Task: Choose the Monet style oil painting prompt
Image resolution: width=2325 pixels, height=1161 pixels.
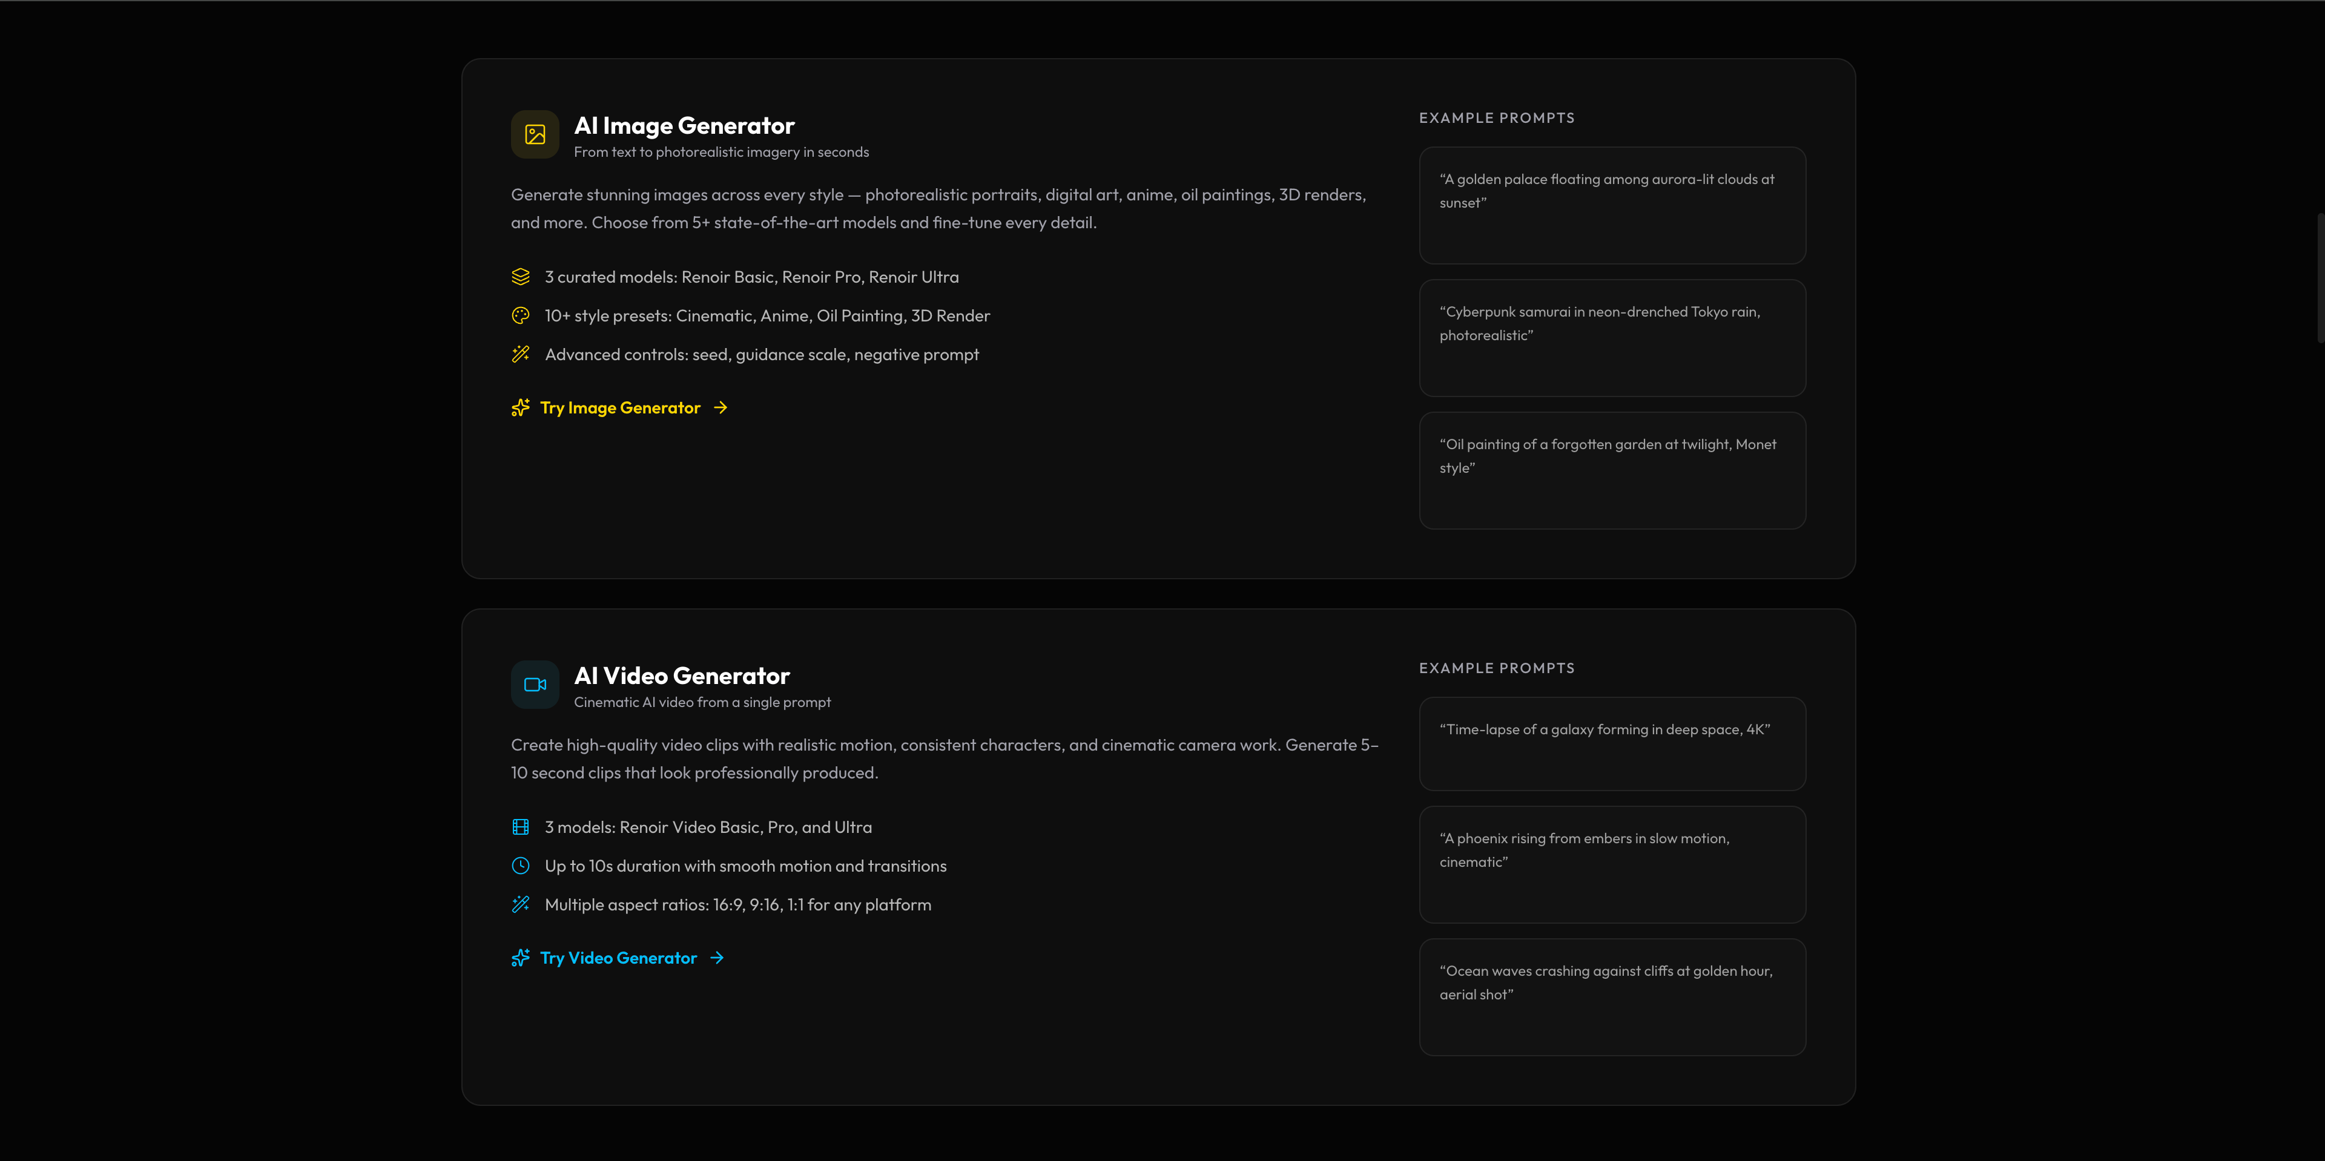Action: pos(1612,471)
